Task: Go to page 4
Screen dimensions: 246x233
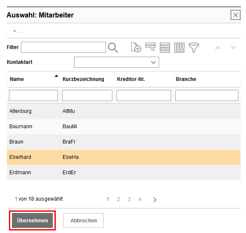Action: 140,199
